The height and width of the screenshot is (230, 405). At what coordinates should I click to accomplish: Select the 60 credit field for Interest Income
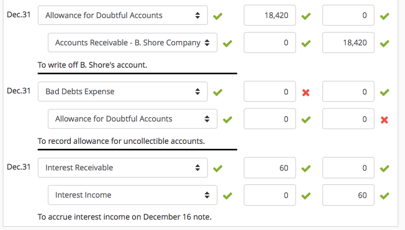coord(348,195)
